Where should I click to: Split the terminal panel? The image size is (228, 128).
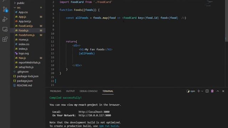(x=207, y=91)
